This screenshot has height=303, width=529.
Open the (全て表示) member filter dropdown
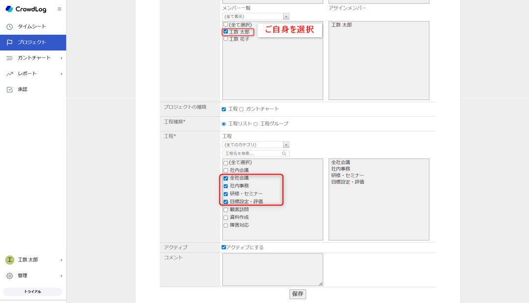[256, 17]
